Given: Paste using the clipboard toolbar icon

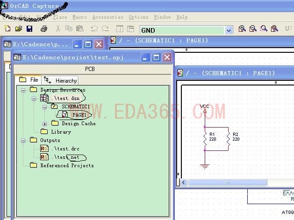Looking at the screenshot, I should 80,28.
